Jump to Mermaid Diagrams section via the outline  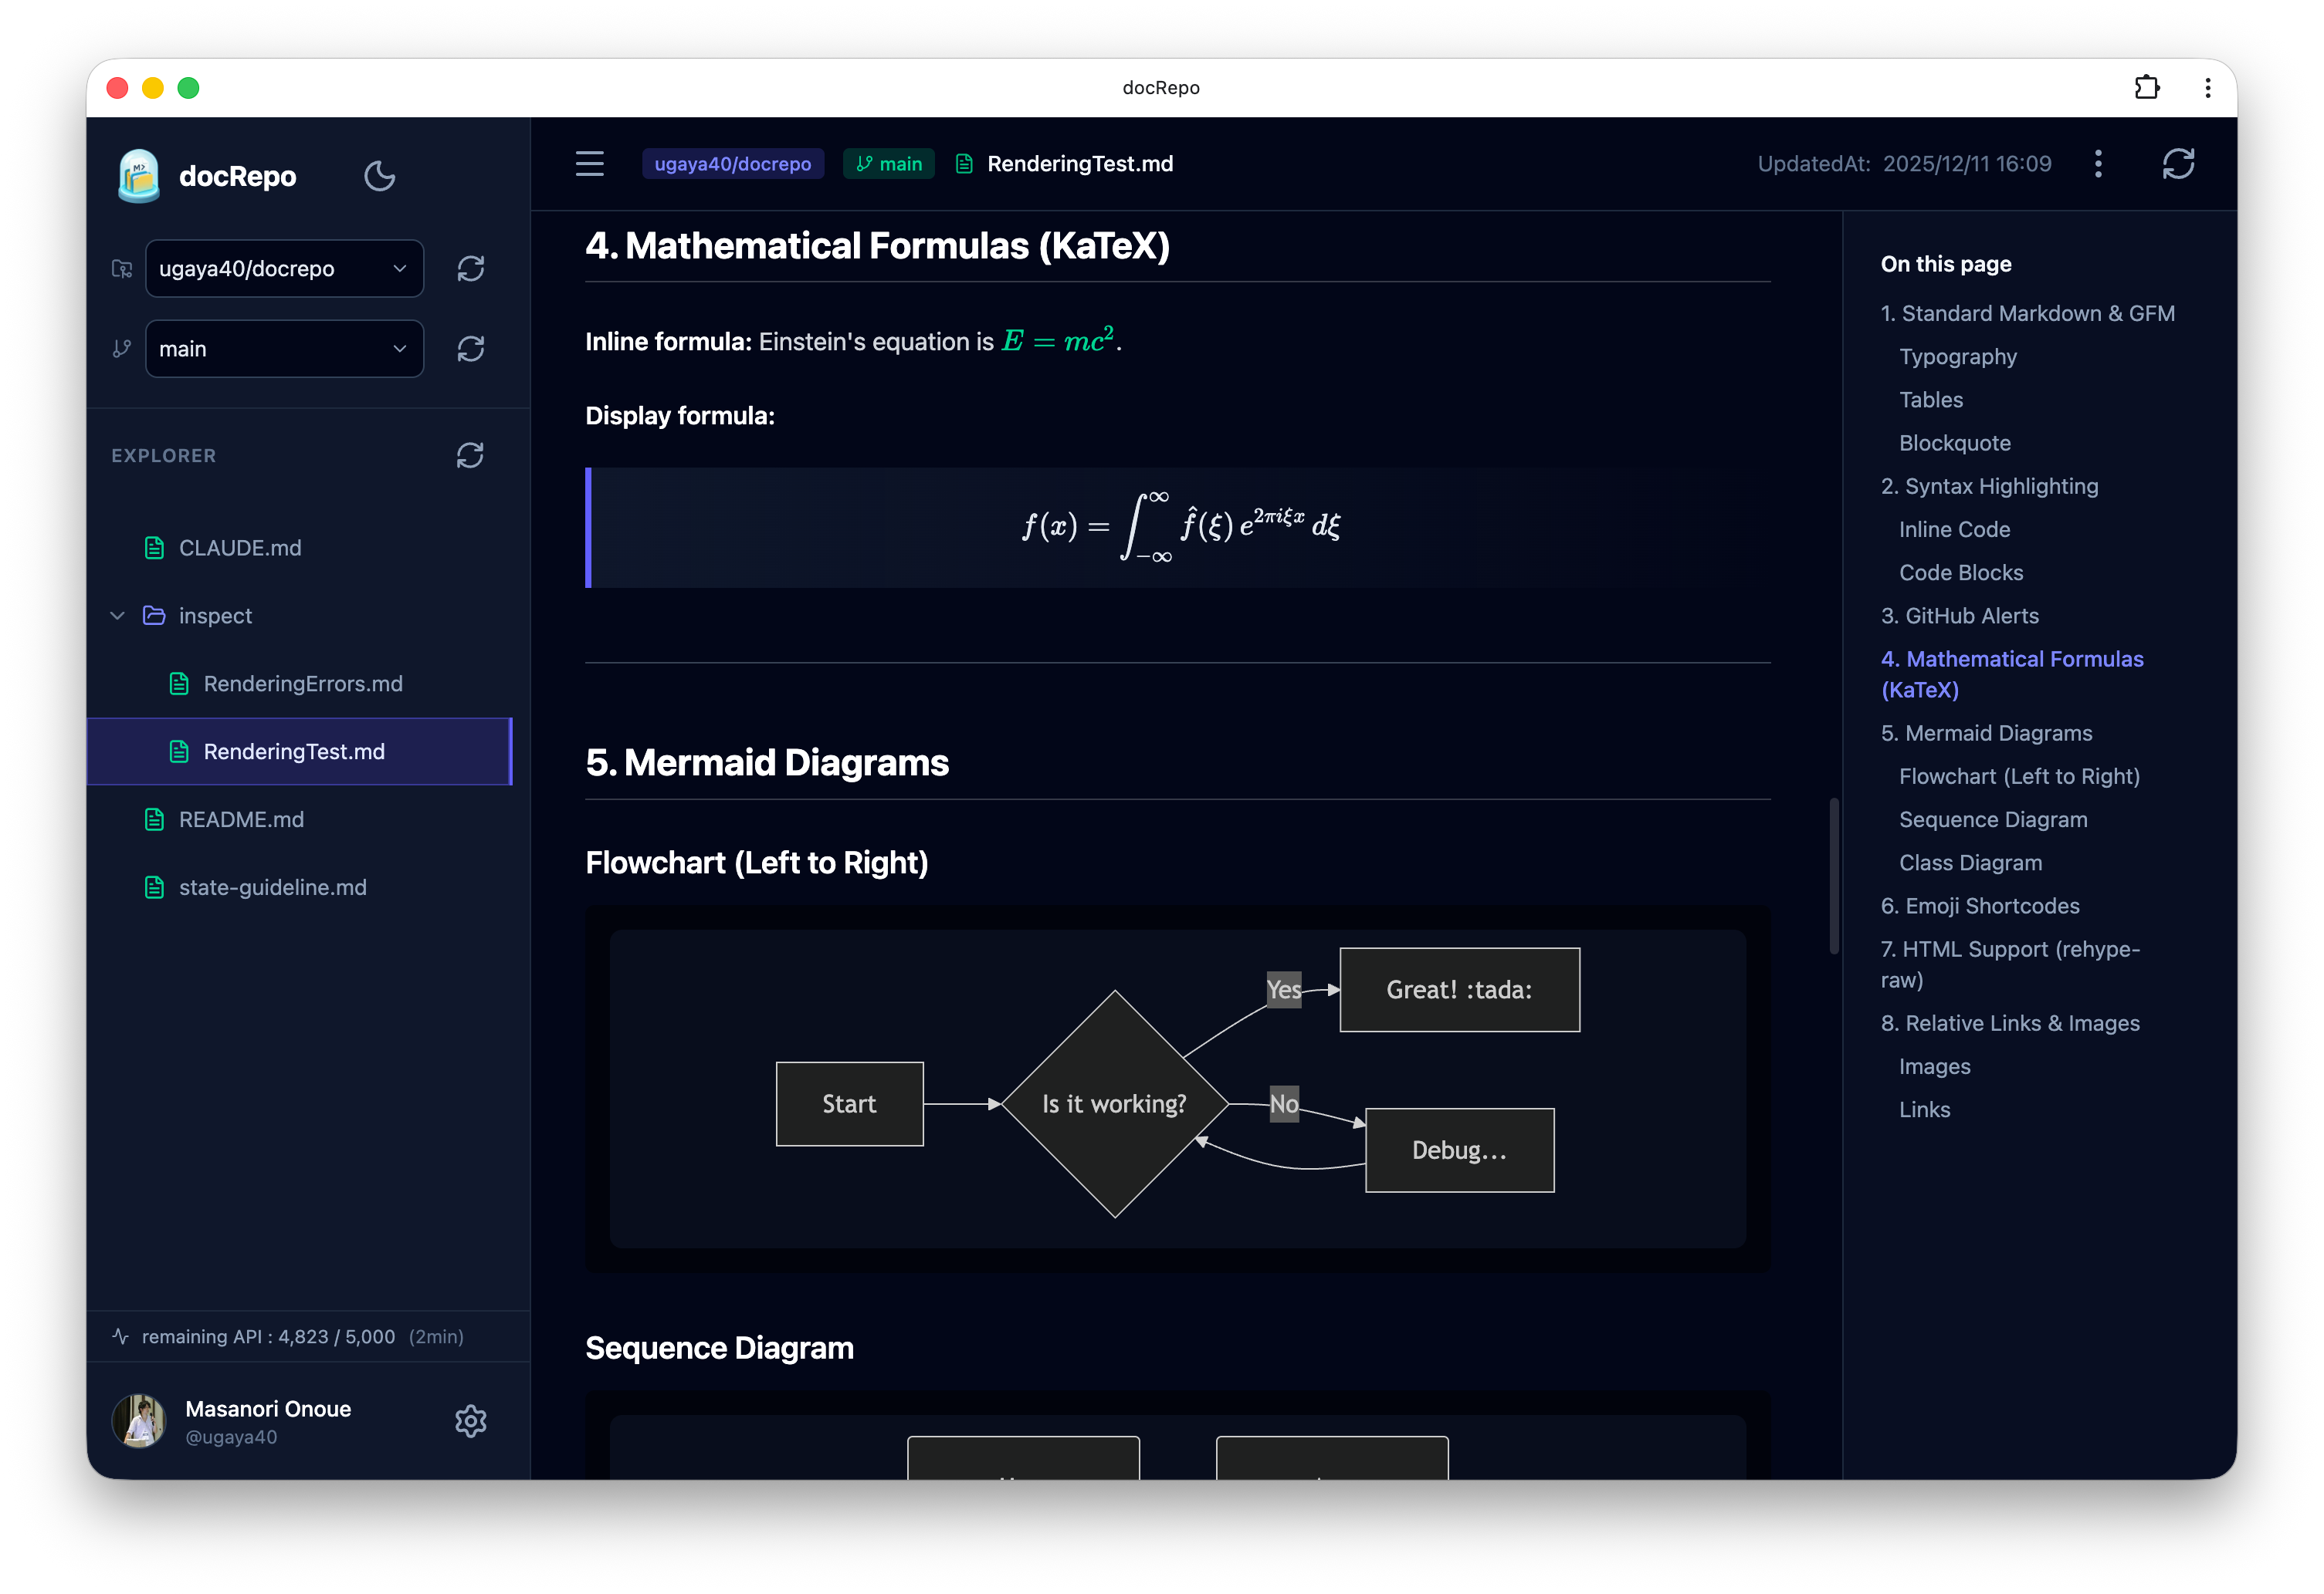coord(1986,732)
